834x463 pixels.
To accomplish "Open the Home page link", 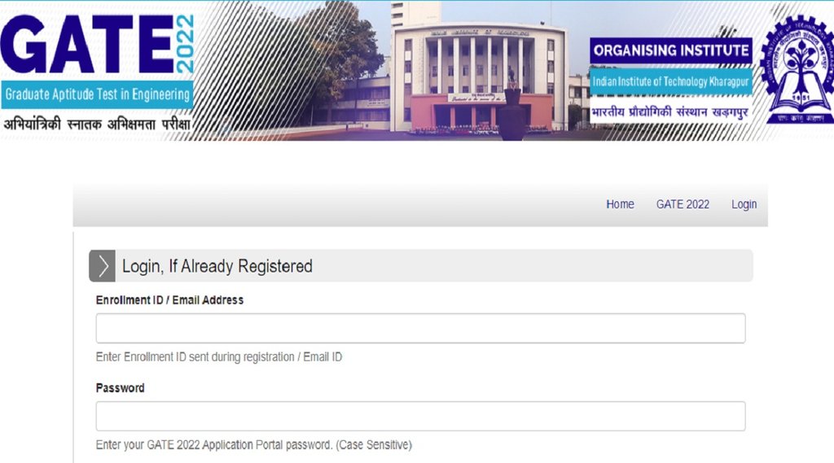I will point(620,204).
